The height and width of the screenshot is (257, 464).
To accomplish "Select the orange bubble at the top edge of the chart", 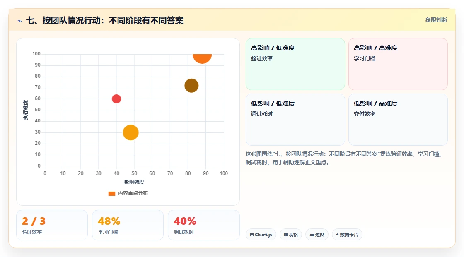I will [202, 58].
